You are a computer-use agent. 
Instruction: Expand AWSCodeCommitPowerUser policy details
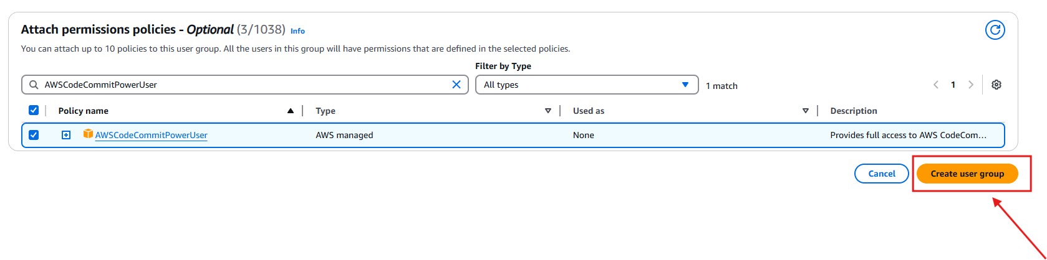tap(66, 135)
